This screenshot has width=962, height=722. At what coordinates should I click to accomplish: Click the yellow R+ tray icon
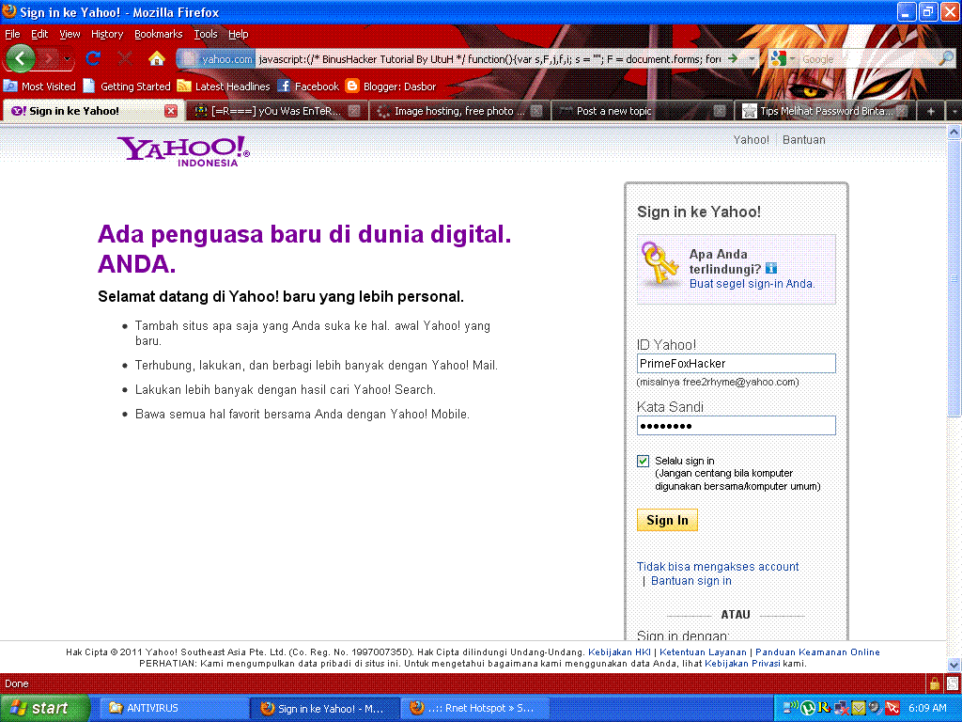[x=824, y=708]
